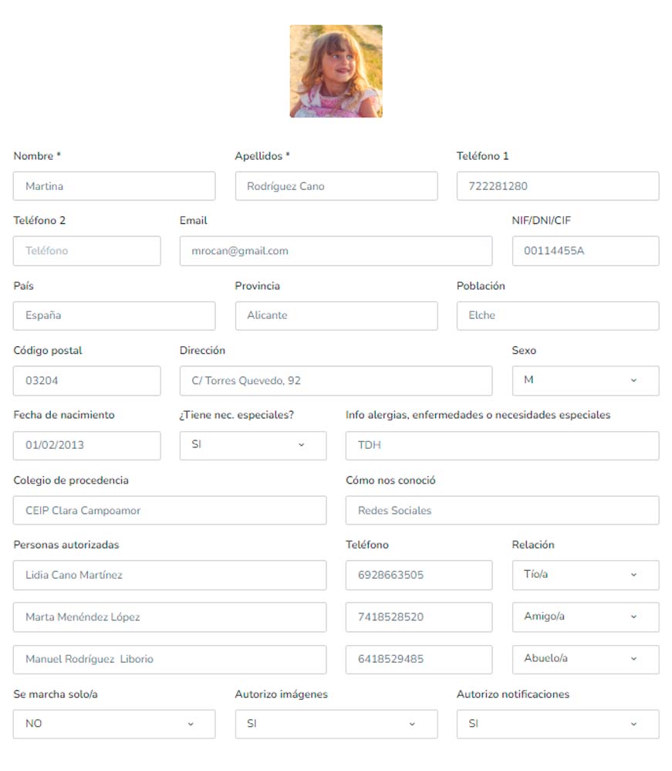Click the Nombre input field
Viewport: 672px width, 771px height.
pos(114,186)
